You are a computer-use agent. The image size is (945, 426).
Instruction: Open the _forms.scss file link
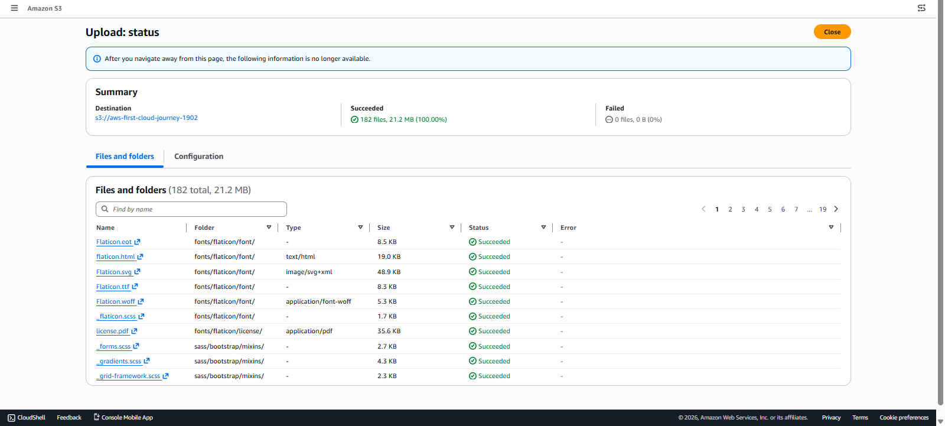click(x=113, y=347)
